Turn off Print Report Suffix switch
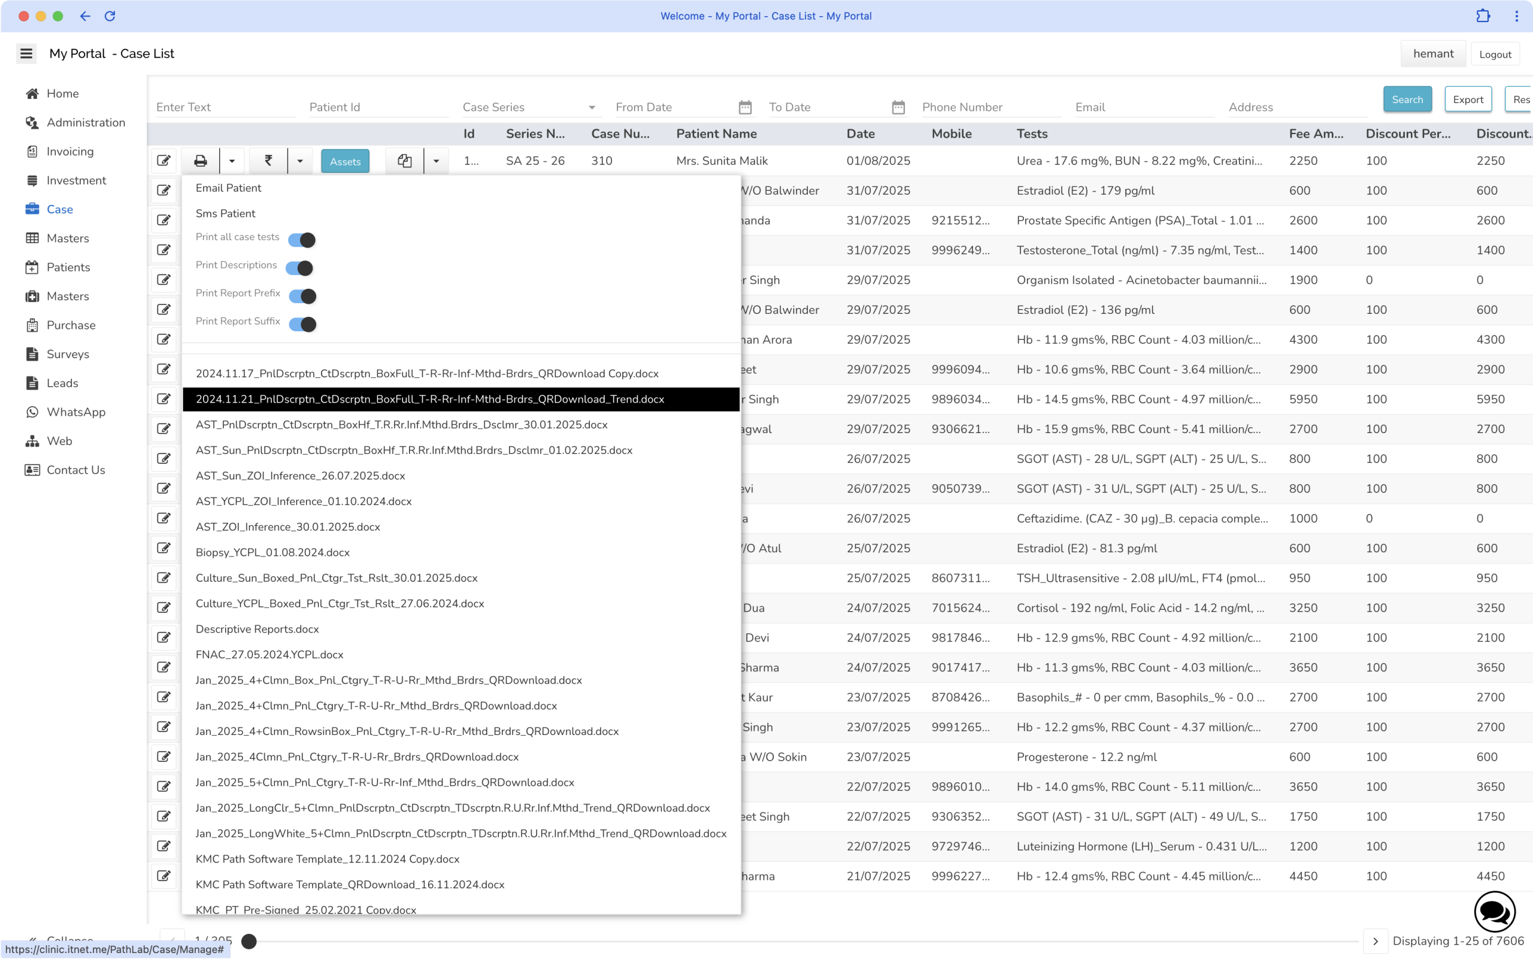The width and height of the screenshot is (1533, 959). pos(302,324)
